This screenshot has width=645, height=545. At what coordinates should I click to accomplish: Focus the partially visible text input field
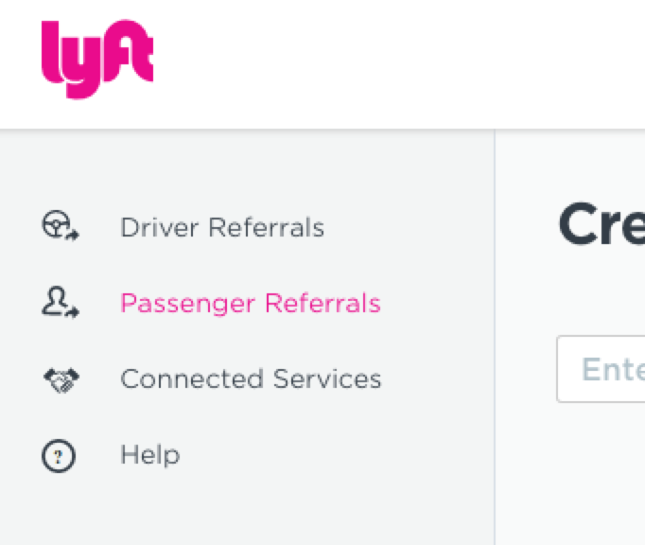(x=601, y=369)
